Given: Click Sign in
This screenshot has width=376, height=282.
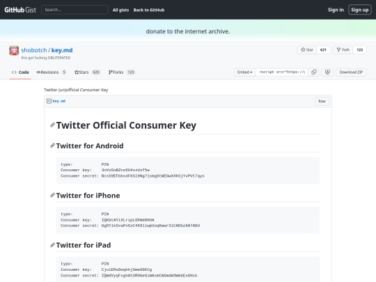Looking at the screenshot, I should click(x=336, y=10).
